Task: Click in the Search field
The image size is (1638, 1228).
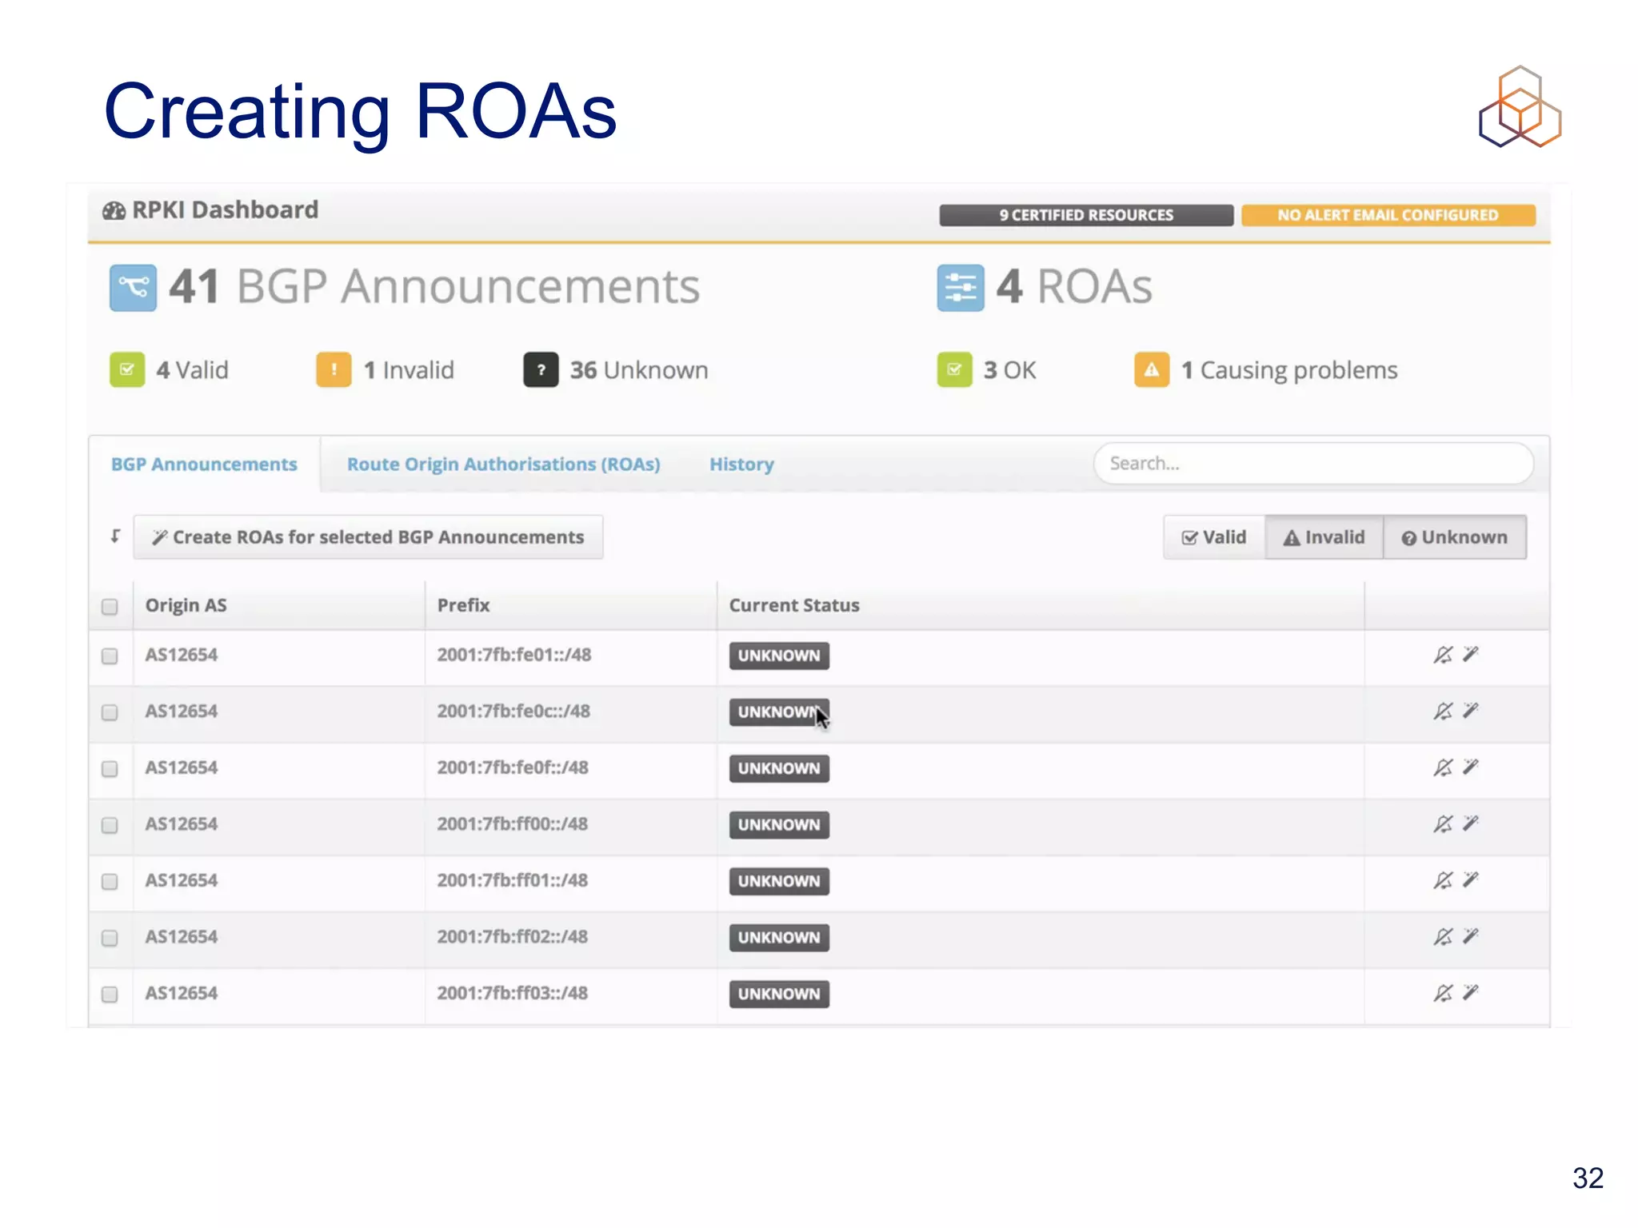Action: (1313, 464)
